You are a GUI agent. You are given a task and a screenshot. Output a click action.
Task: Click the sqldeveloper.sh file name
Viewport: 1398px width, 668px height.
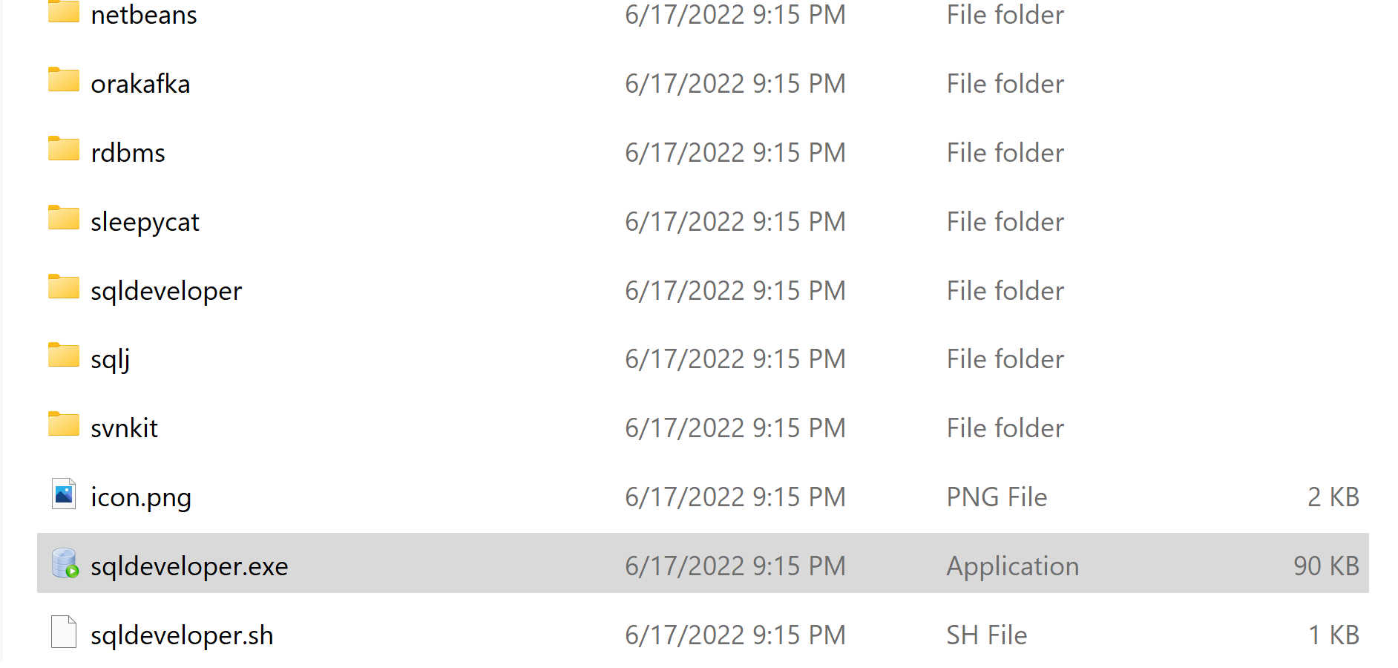tap(182, 635)
